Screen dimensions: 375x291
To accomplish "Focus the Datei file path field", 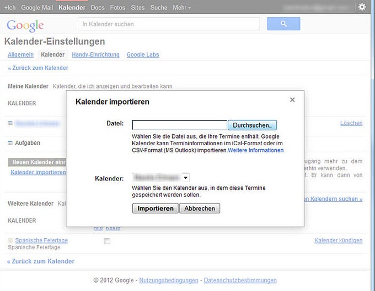I will click(x=179, y=125).
